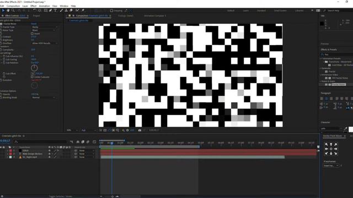Click anchor point move down arrow
The image size is (353, 198).
tap(331, 153)
